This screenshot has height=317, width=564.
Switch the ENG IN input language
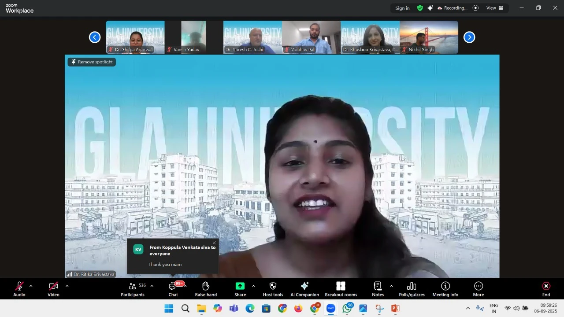click(x=494, y=309)
